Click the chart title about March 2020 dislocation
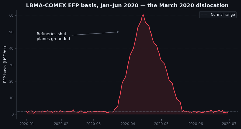 (127, 5)
